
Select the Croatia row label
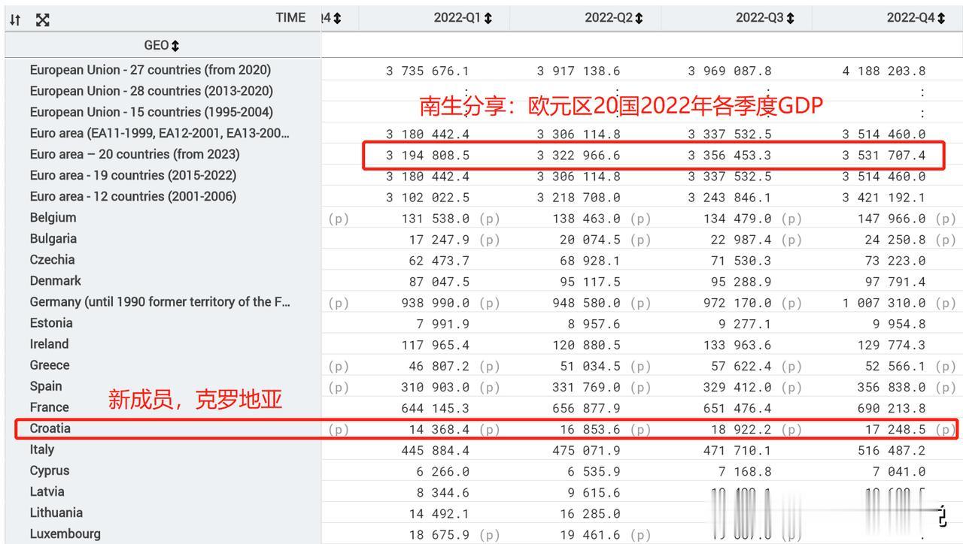pyautogui.click(x=50, y=428)
